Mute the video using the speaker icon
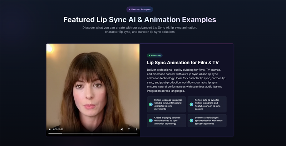 click(x=122, y=130)
